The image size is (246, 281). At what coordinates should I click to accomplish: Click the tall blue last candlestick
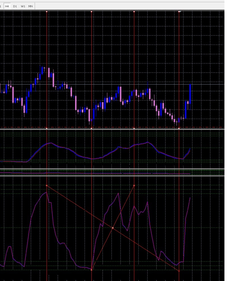[190, 94]
